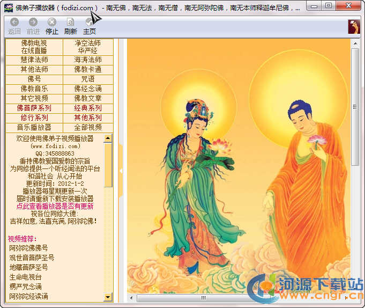Image resolution: width=365 pixels, height=308 pixels.
Task: Open 净空法师 华严经 category
Action: click(88, 47)
